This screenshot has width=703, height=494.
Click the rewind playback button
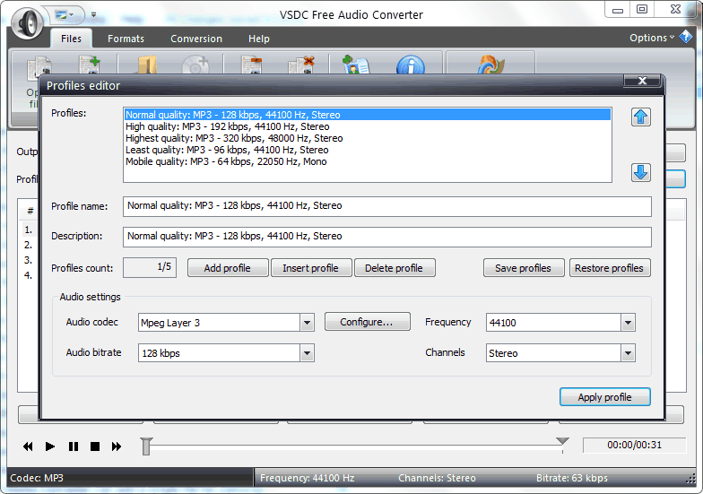pyautogui.click(x=28, y=446)
